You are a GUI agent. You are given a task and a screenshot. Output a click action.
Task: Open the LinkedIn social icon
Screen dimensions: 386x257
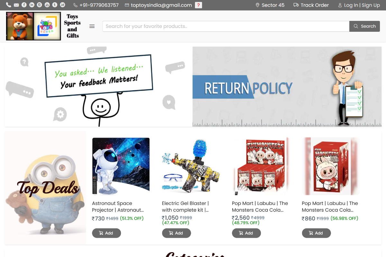tap(32, 5)
